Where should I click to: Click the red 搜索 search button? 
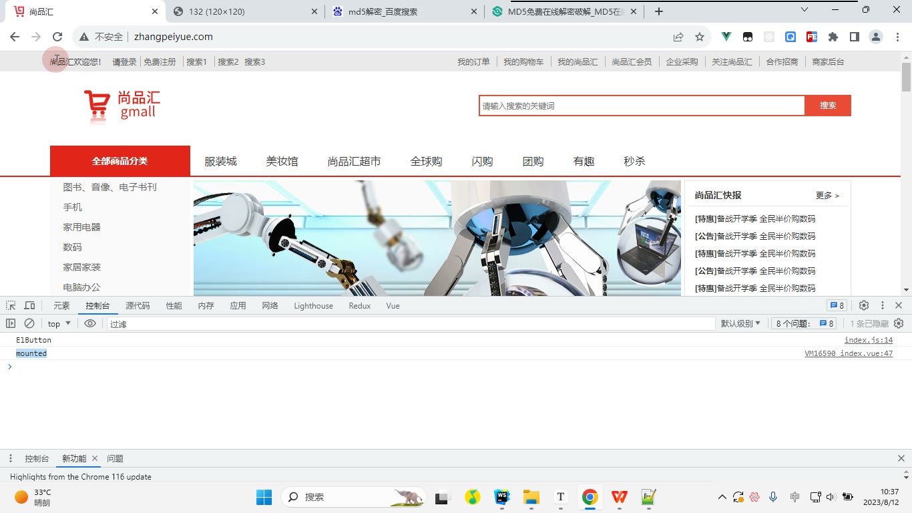828,106
